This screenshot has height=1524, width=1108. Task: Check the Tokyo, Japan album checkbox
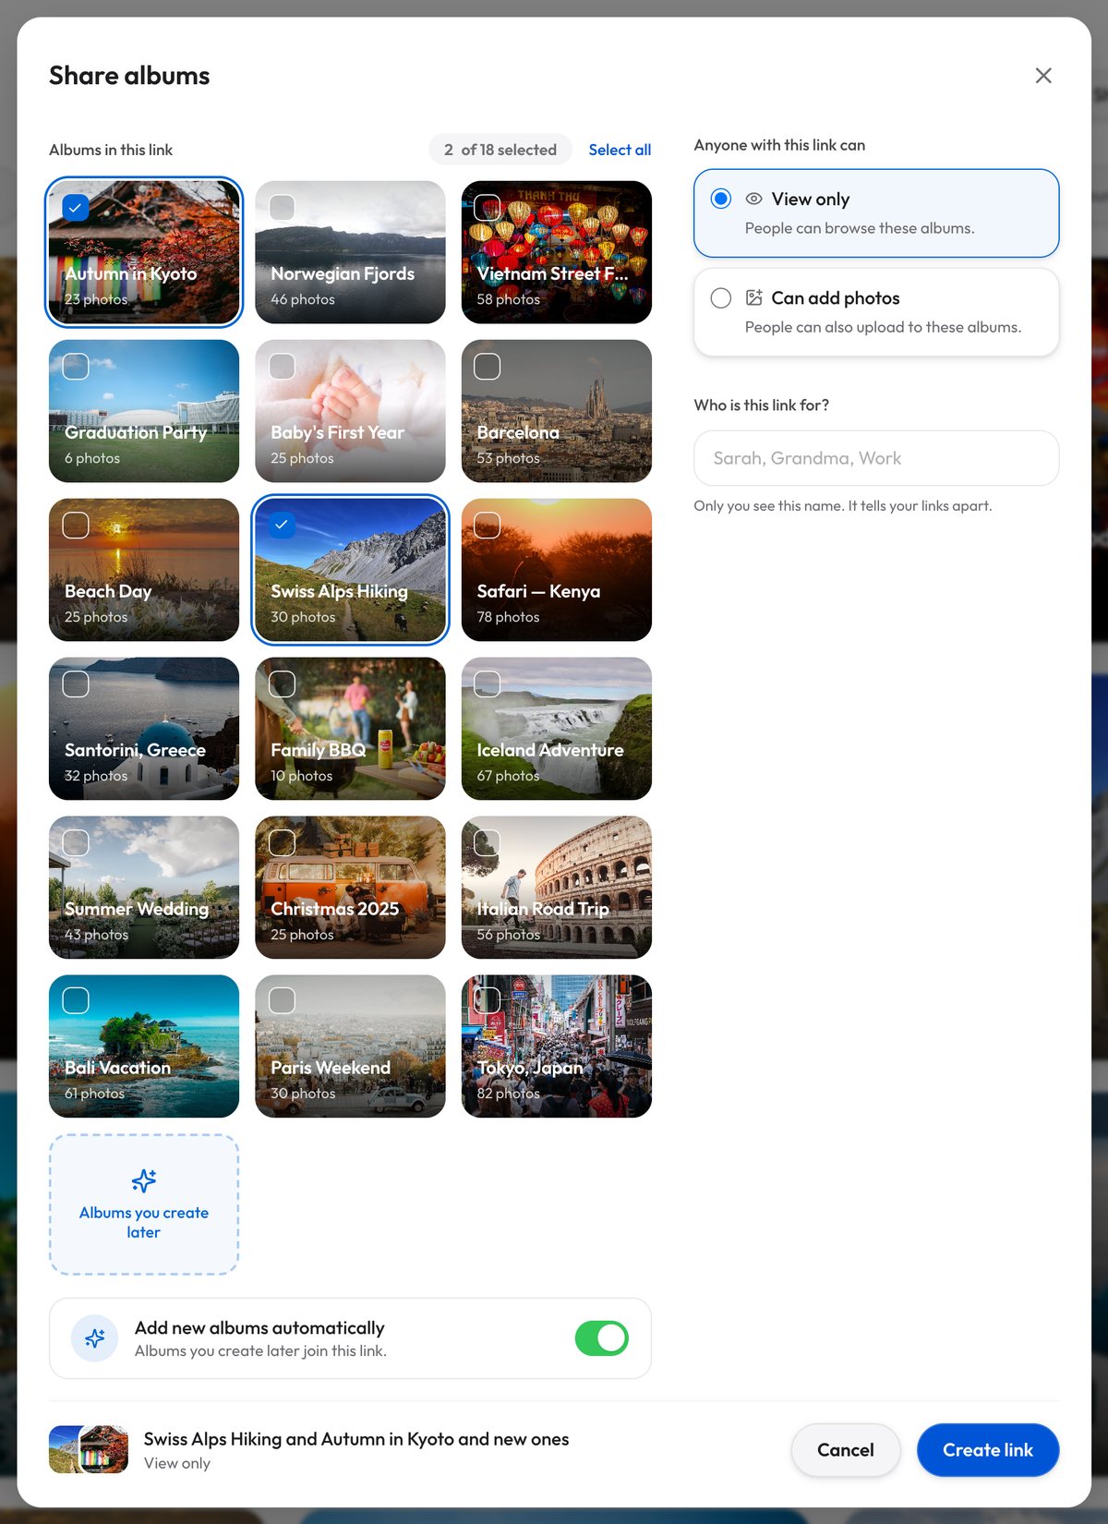(488, 1000)
